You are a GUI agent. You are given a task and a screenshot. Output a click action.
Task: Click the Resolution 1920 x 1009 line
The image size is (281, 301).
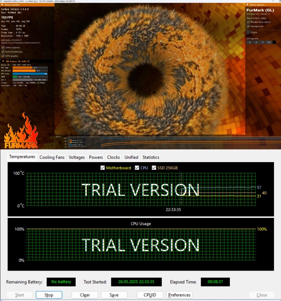(15, 36)
